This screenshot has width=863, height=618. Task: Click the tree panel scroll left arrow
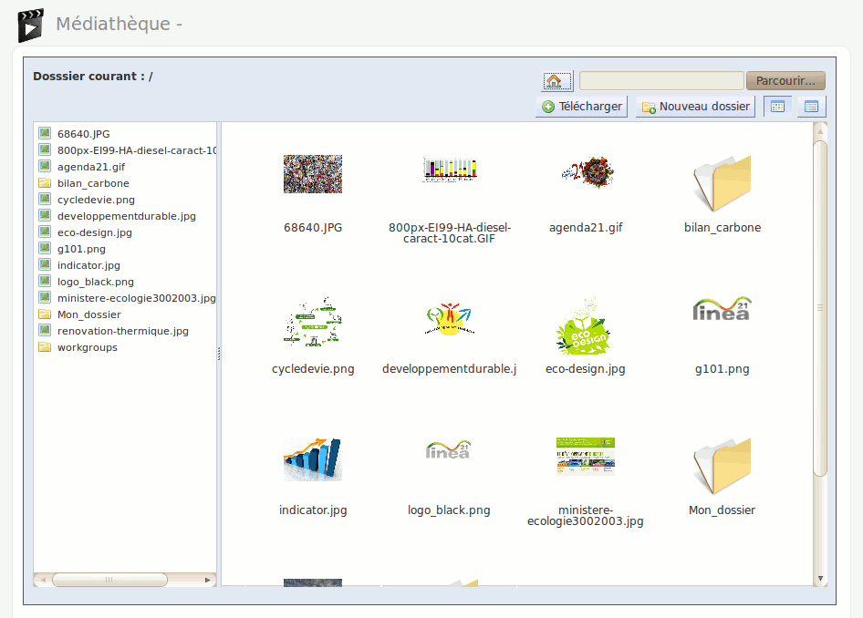pyautogui.click(x=43, y=580)
